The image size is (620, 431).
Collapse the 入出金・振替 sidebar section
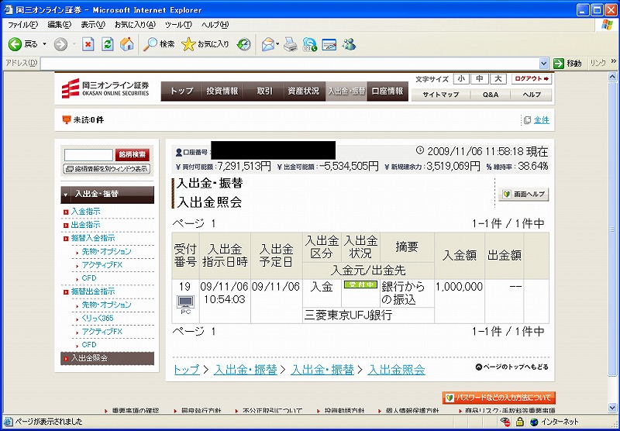66,195
